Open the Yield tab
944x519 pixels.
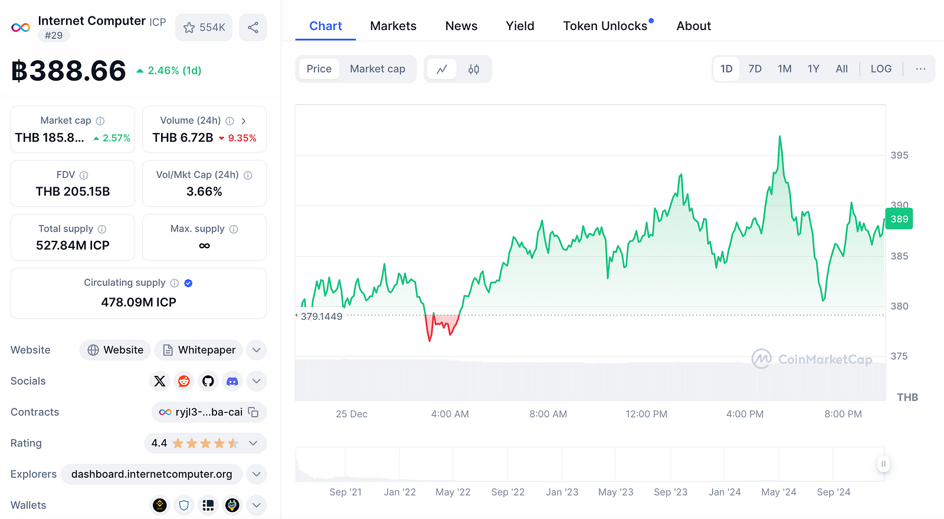pyautogui.click(x=520, y=26)
